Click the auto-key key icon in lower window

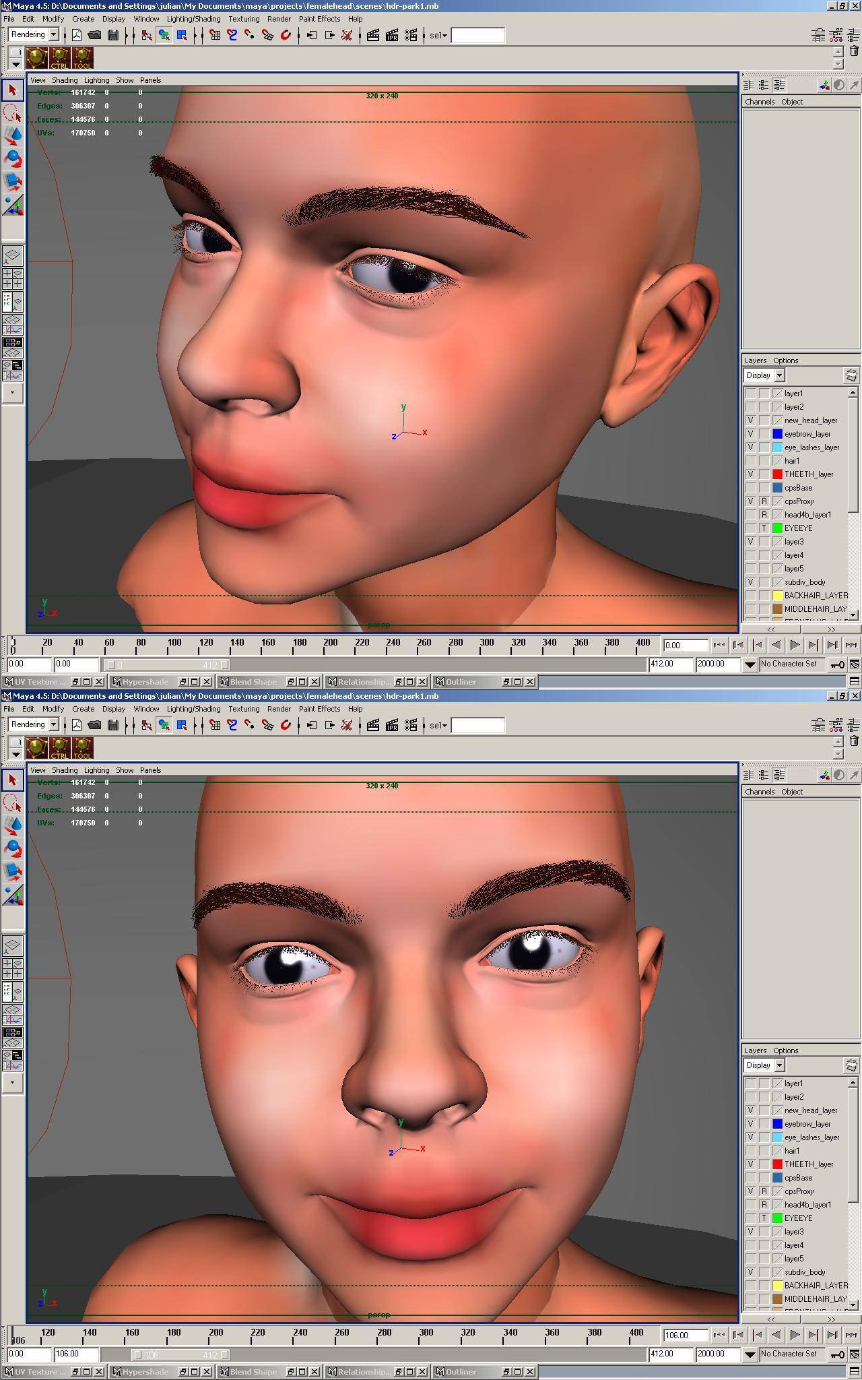837,1354
